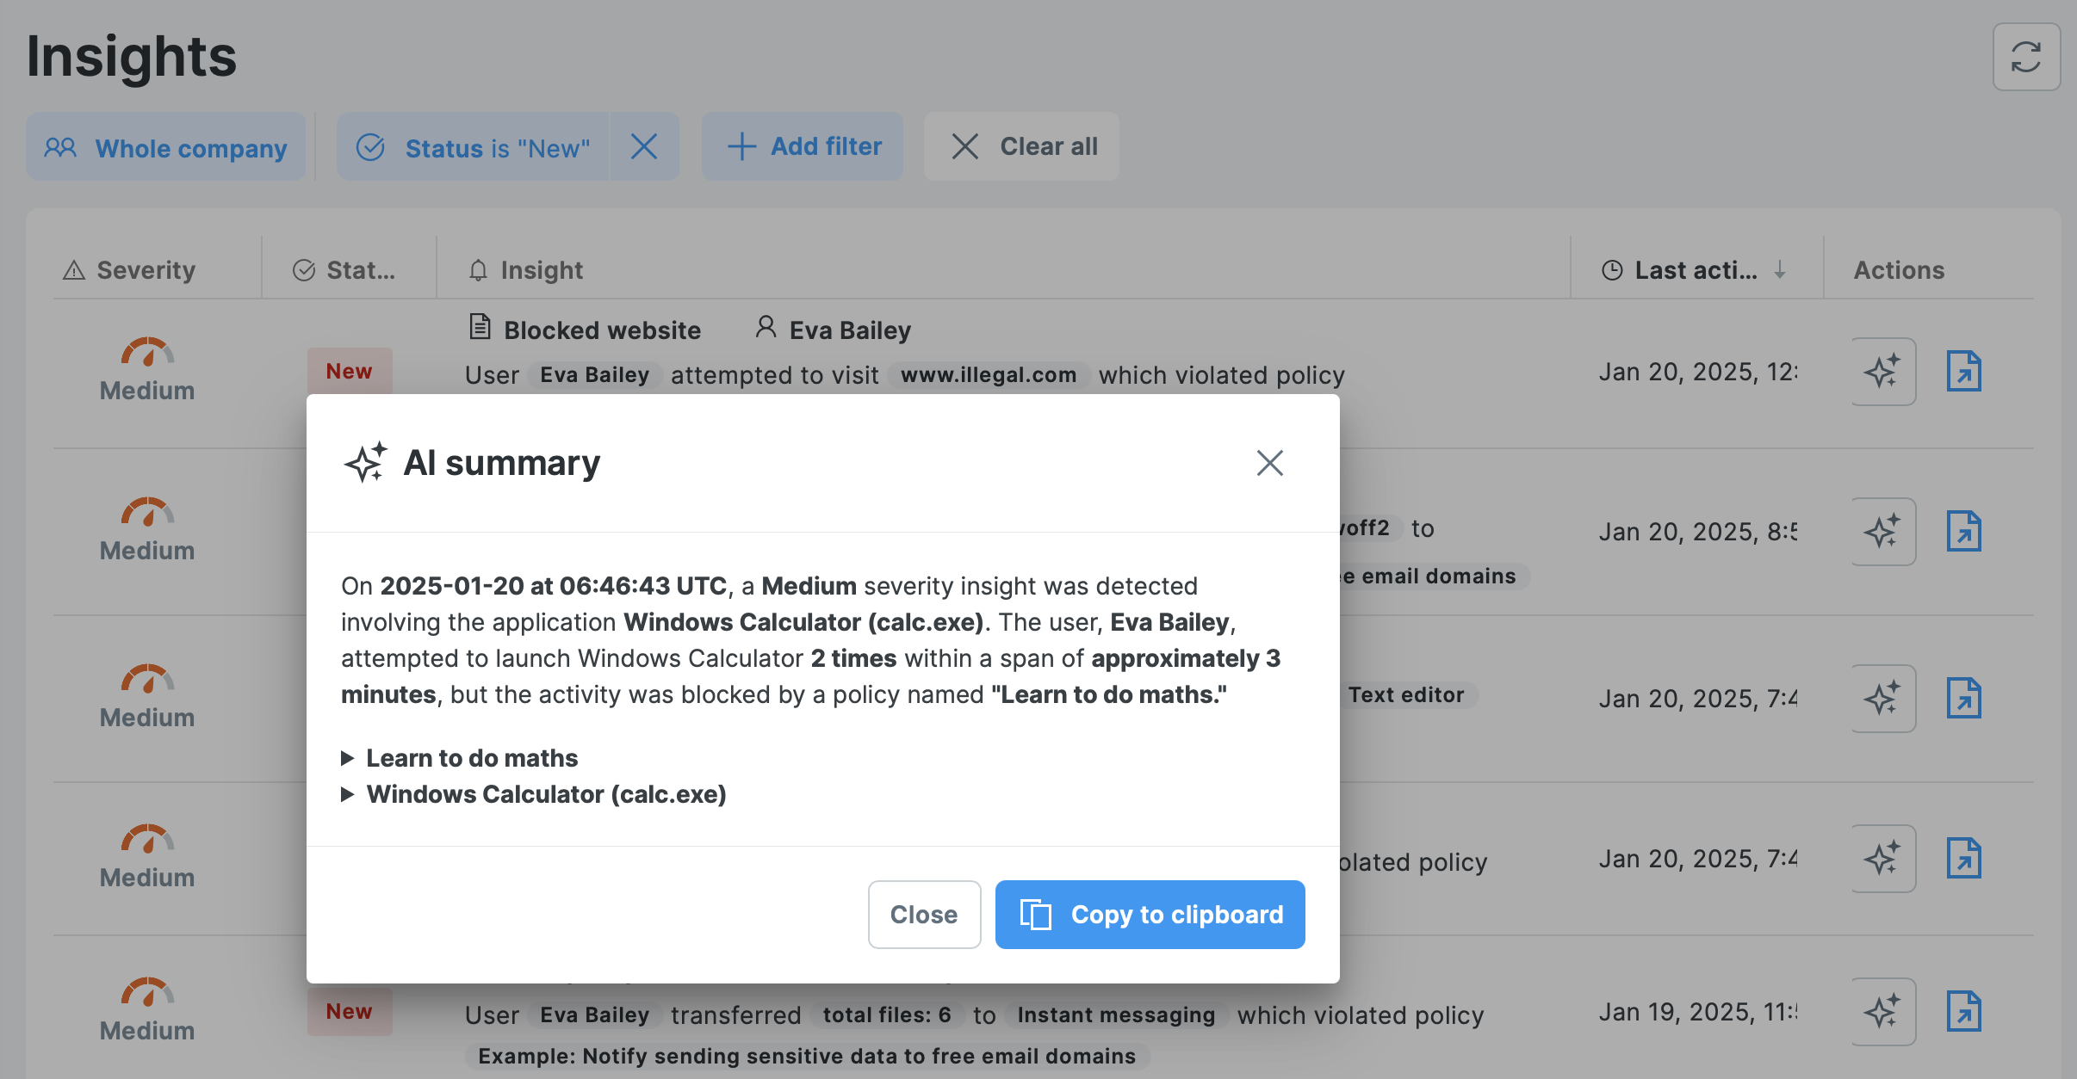Screen dimensions: 2077x1079
Task: Add a new filter
Action: tap(803, 146)
